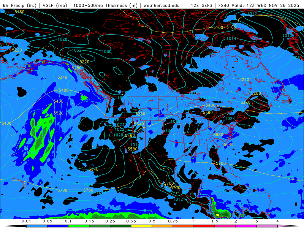Click the hot pink 1.5 legend swatch
This screenshot has width=304, height=228.
[225, 226]
